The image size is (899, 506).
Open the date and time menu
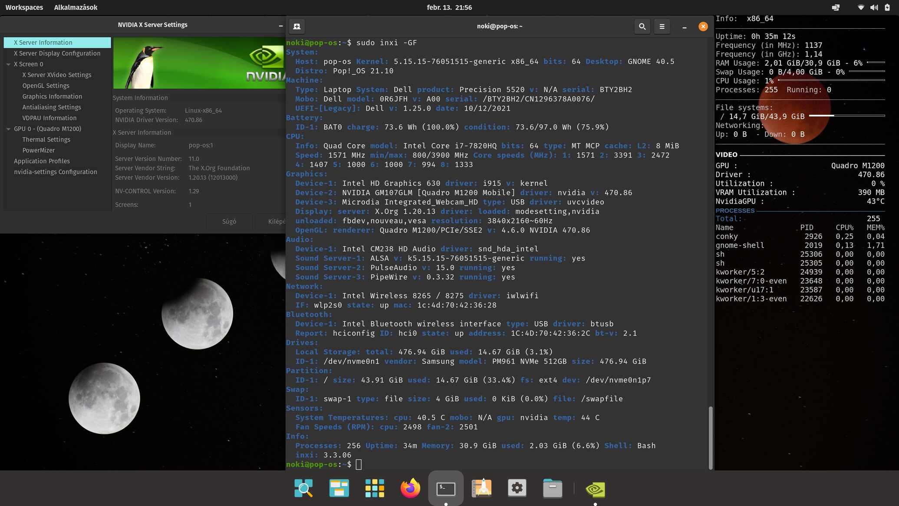point(449,7)
